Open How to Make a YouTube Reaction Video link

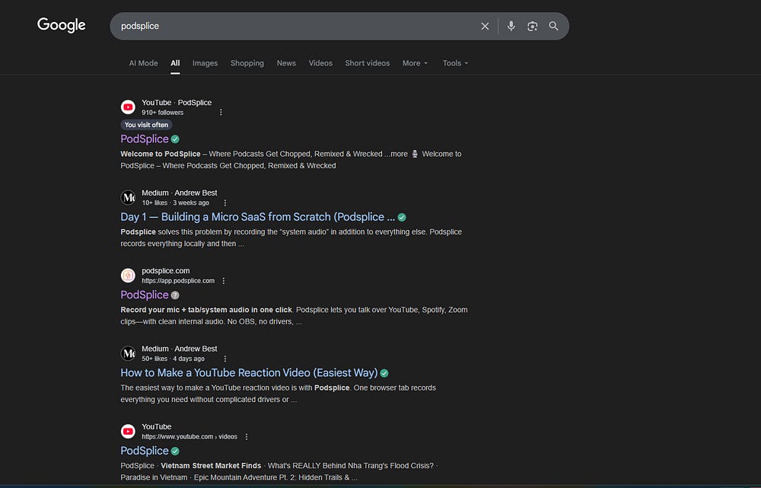click(249, 373)
